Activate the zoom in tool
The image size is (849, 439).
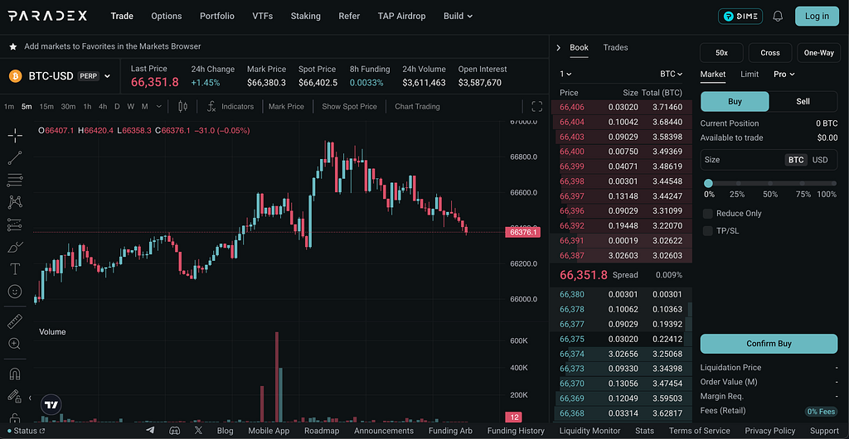coord(15,343)
